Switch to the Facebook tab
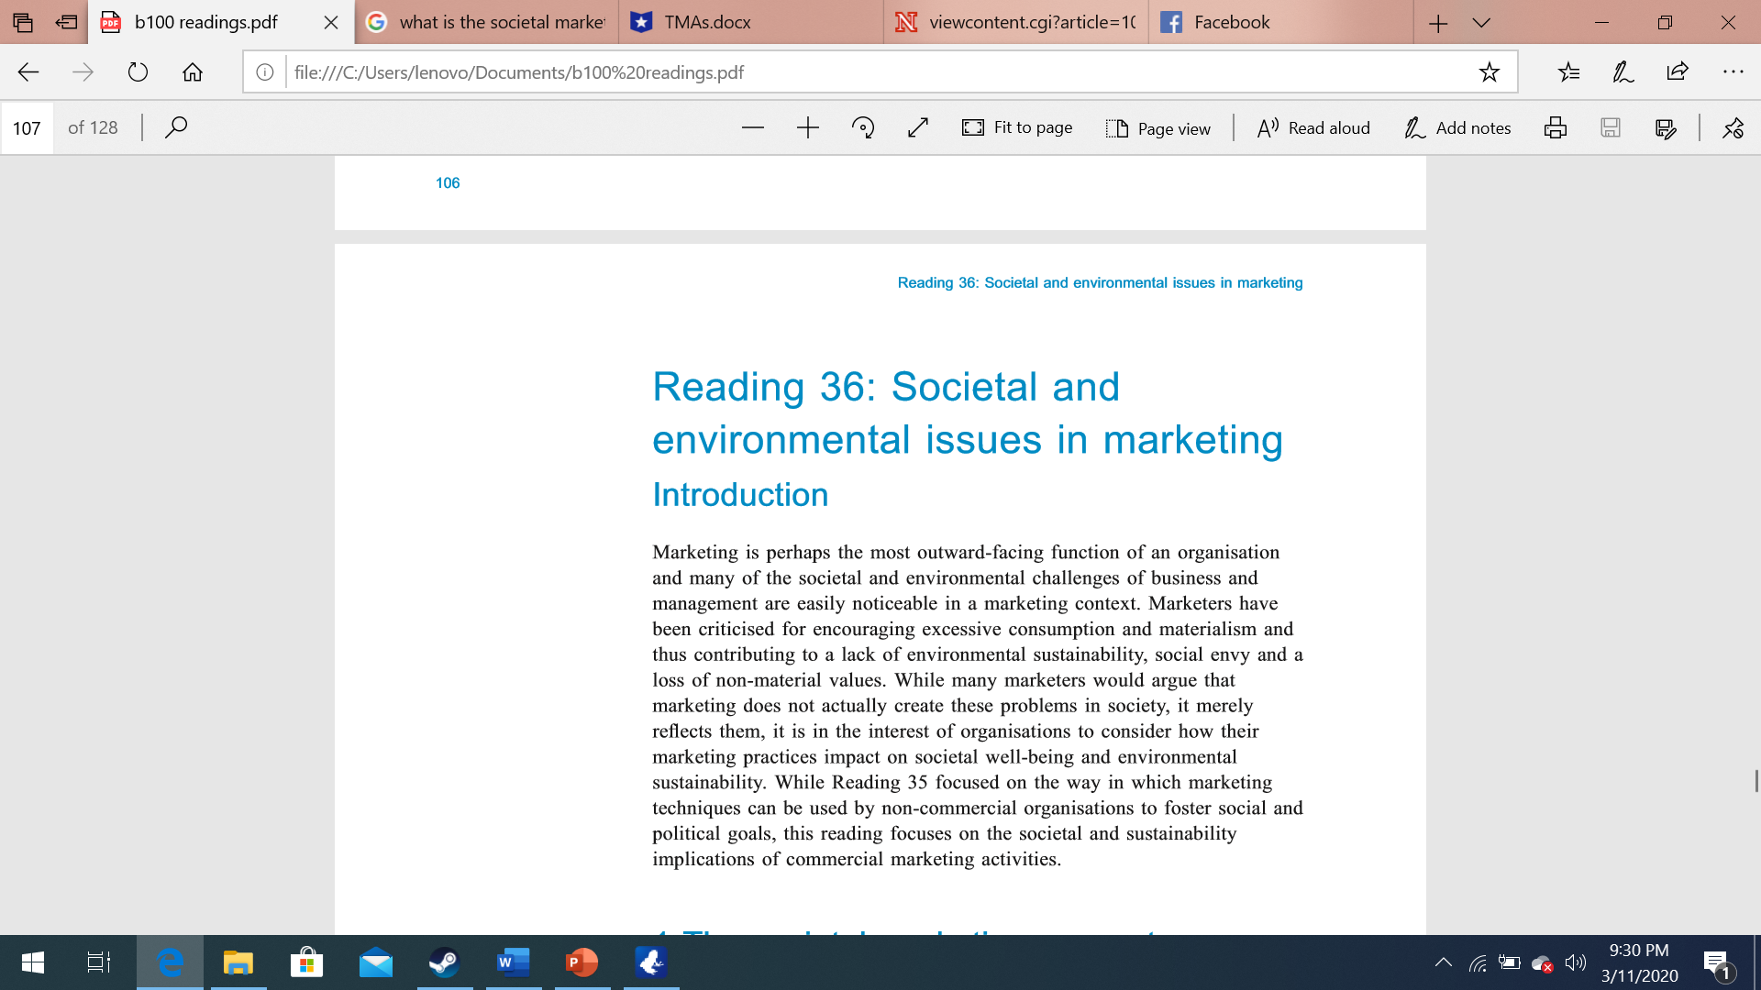This screenshot has width=1761, height=990. click(1280, 22)
